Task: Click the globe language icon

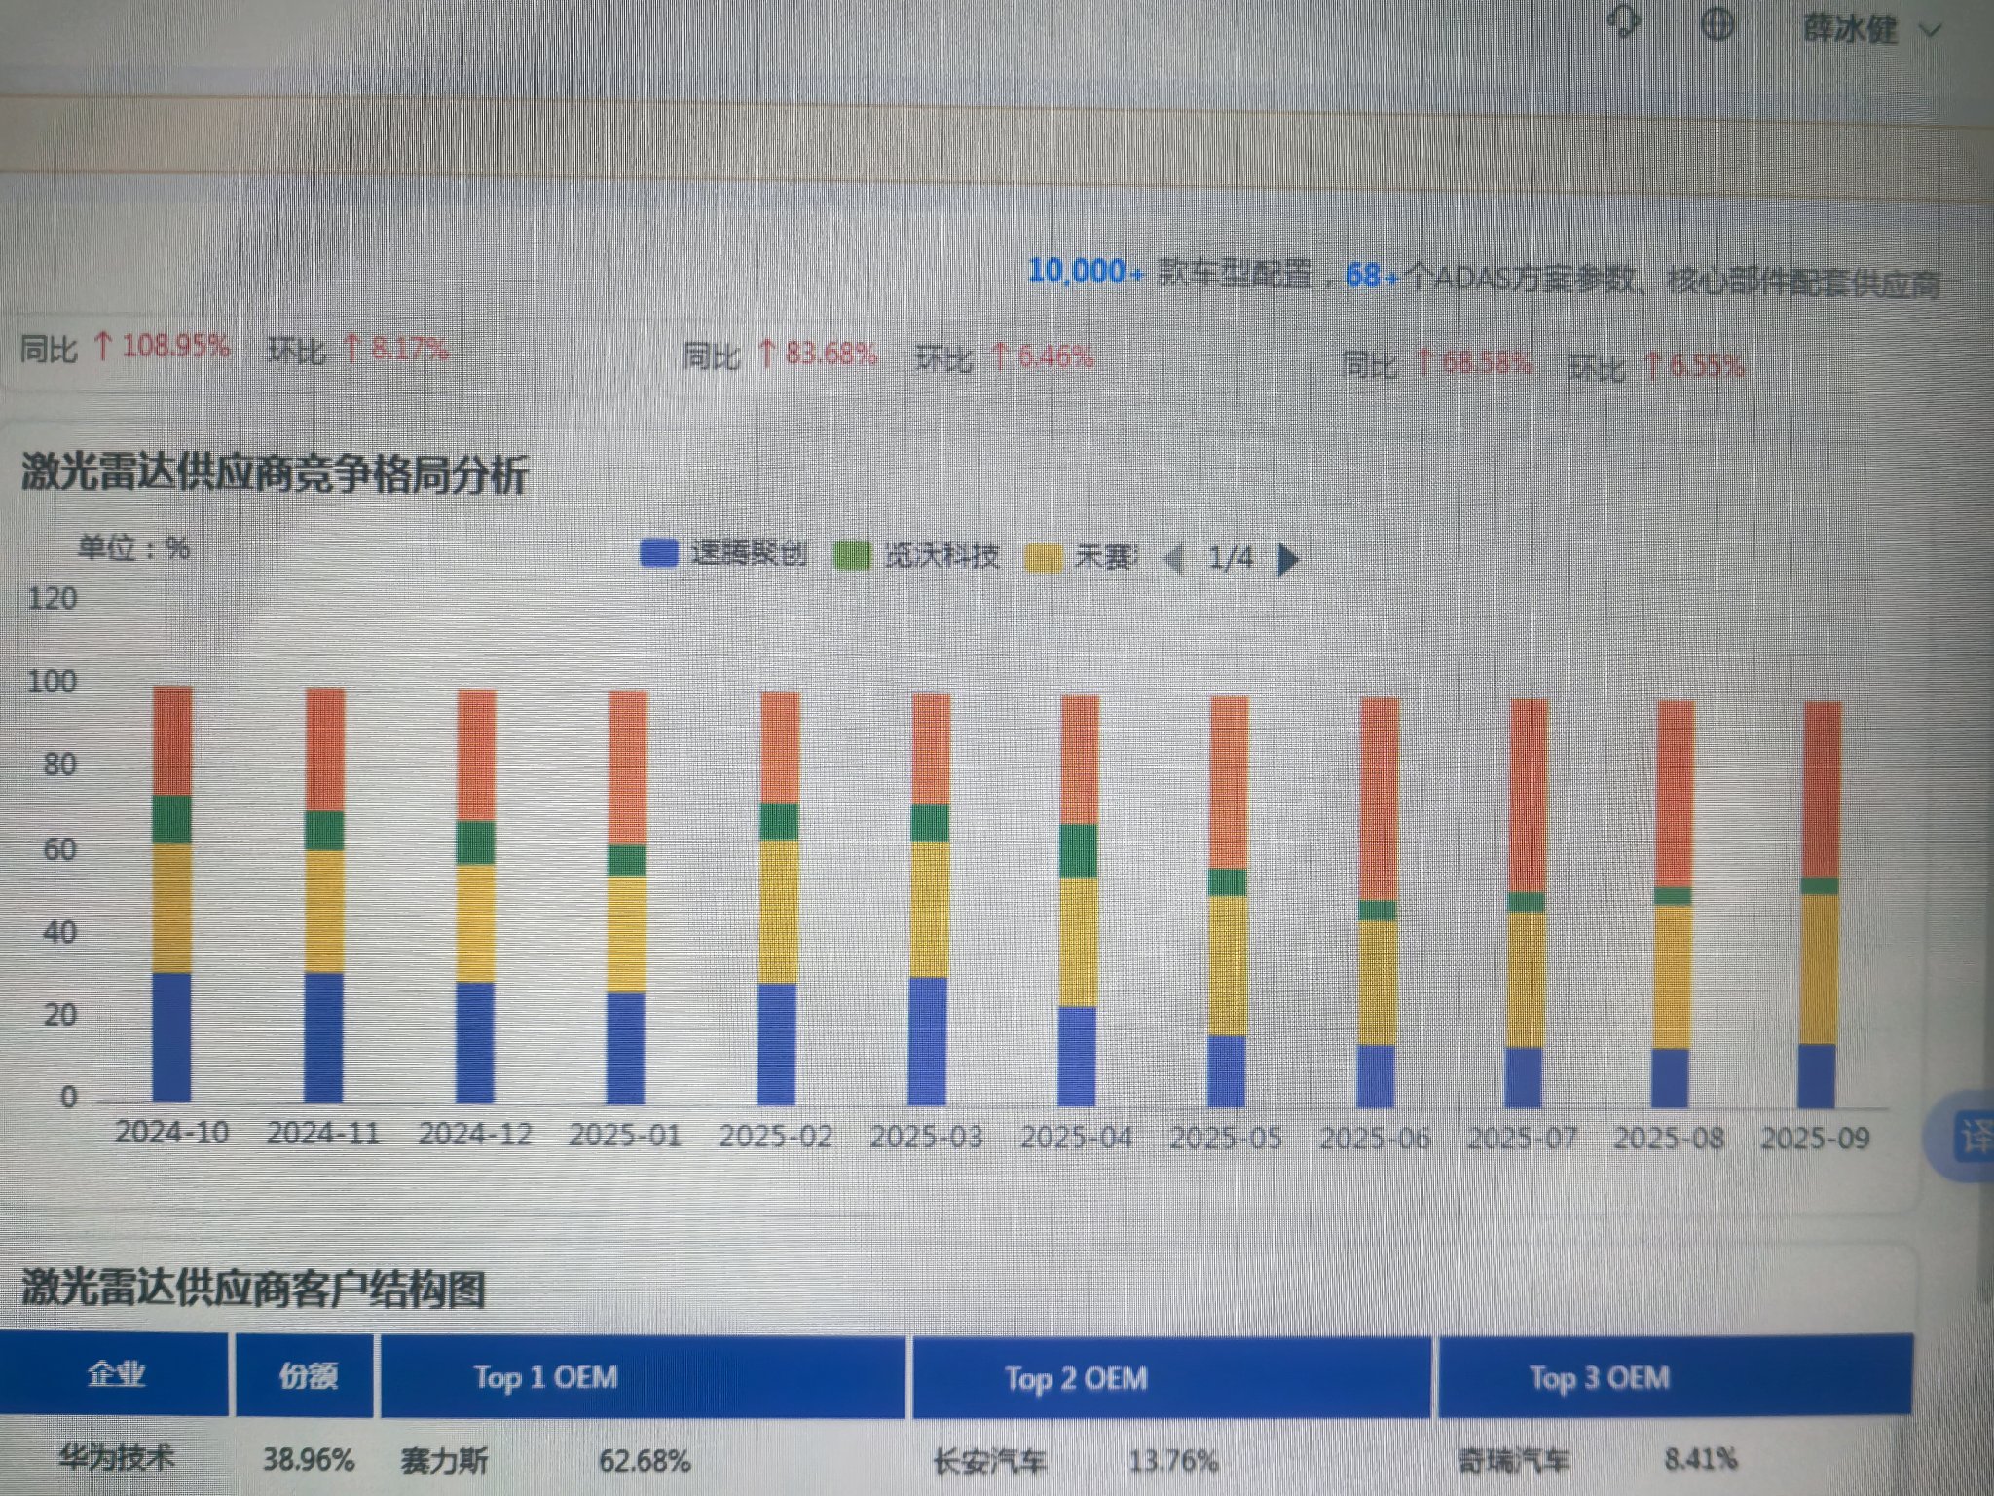Action: click(1717, 24)
